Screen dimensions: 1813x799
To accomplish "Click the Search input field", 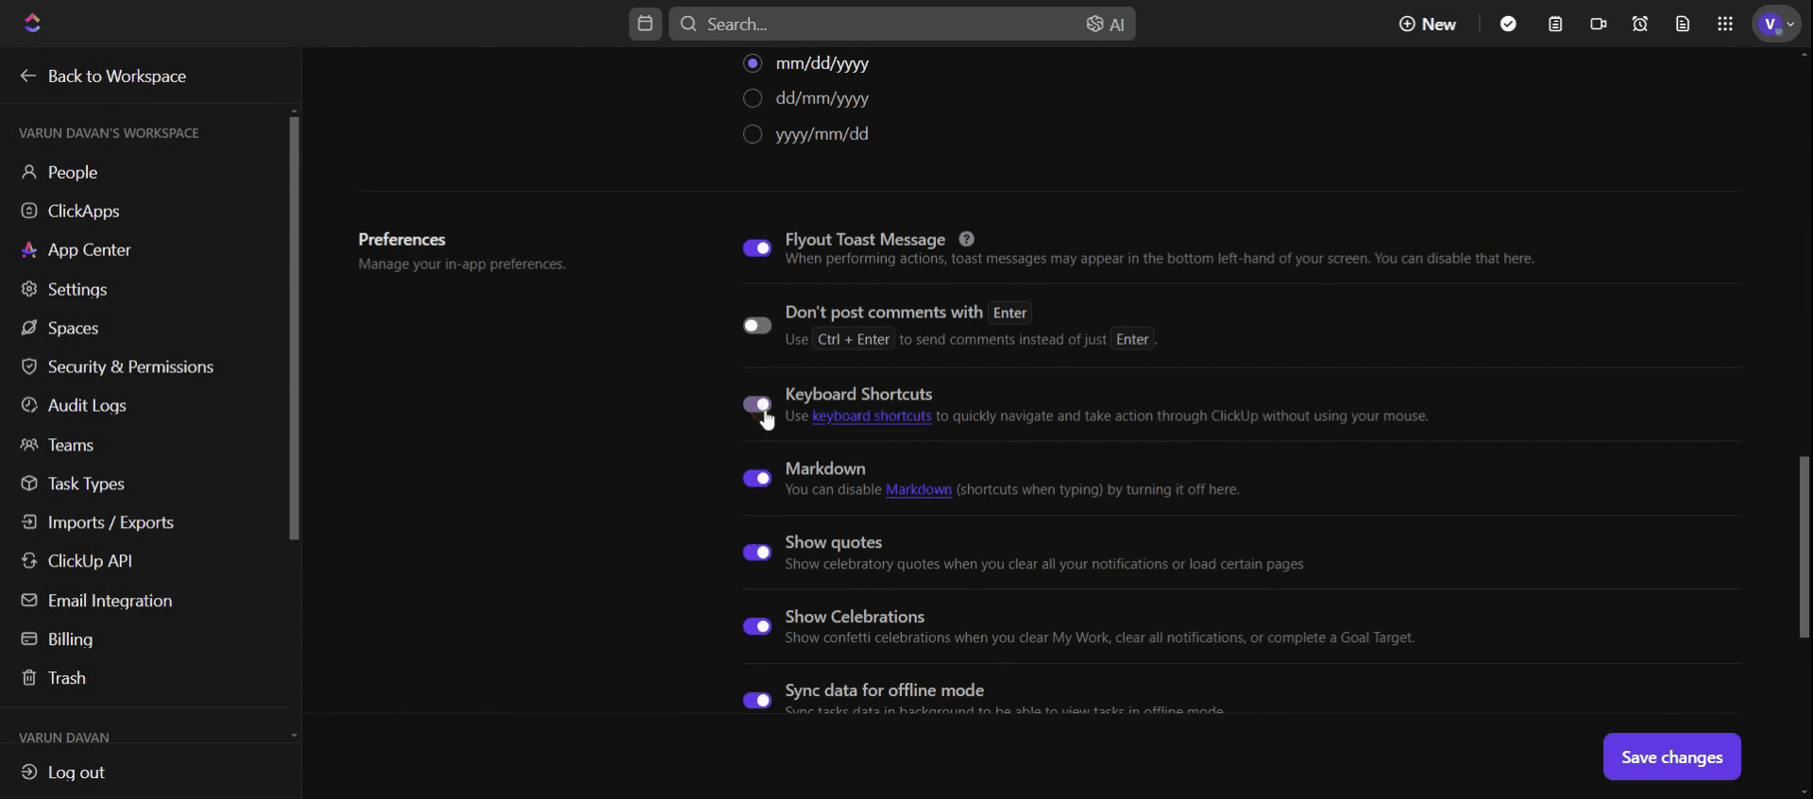I will point(873,24).
